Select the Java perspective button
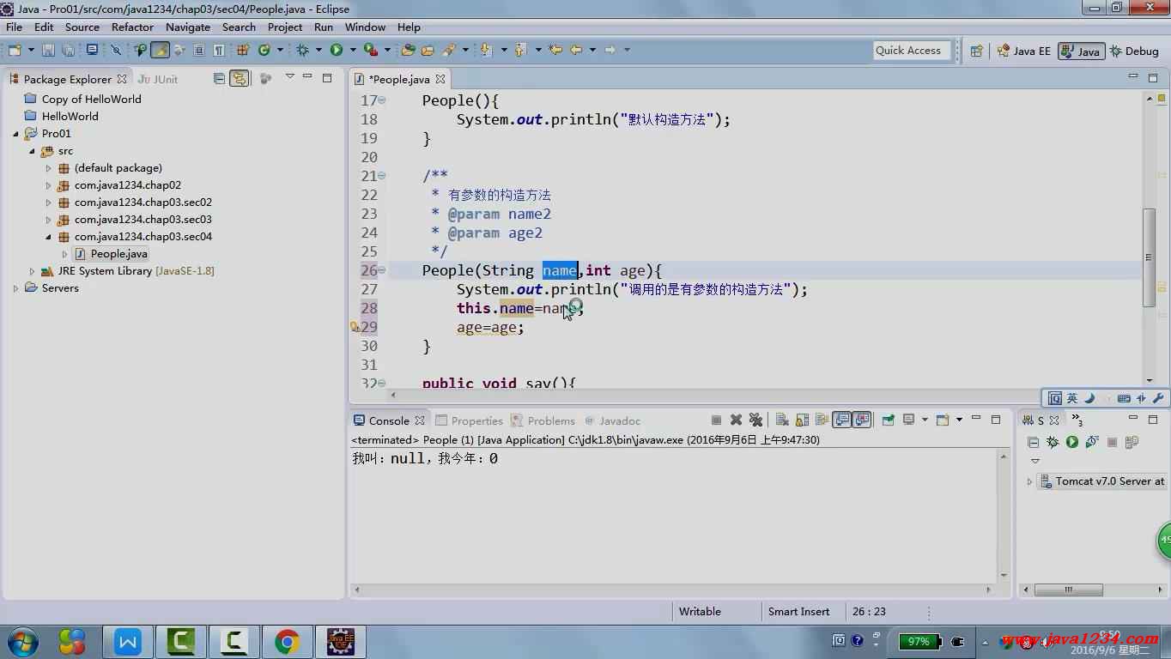1171x659 pixels. [x=1081, y=51]
